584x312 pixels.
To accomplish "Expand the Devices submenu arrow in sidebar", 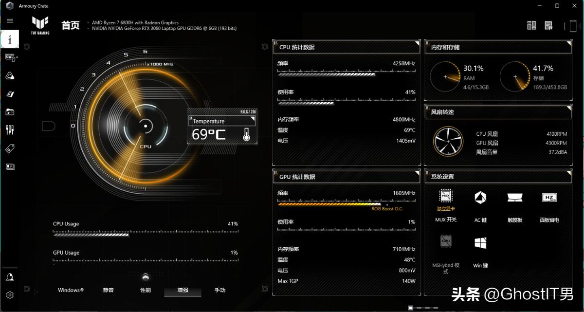I will pyautogui.click(x=17, y=57).
